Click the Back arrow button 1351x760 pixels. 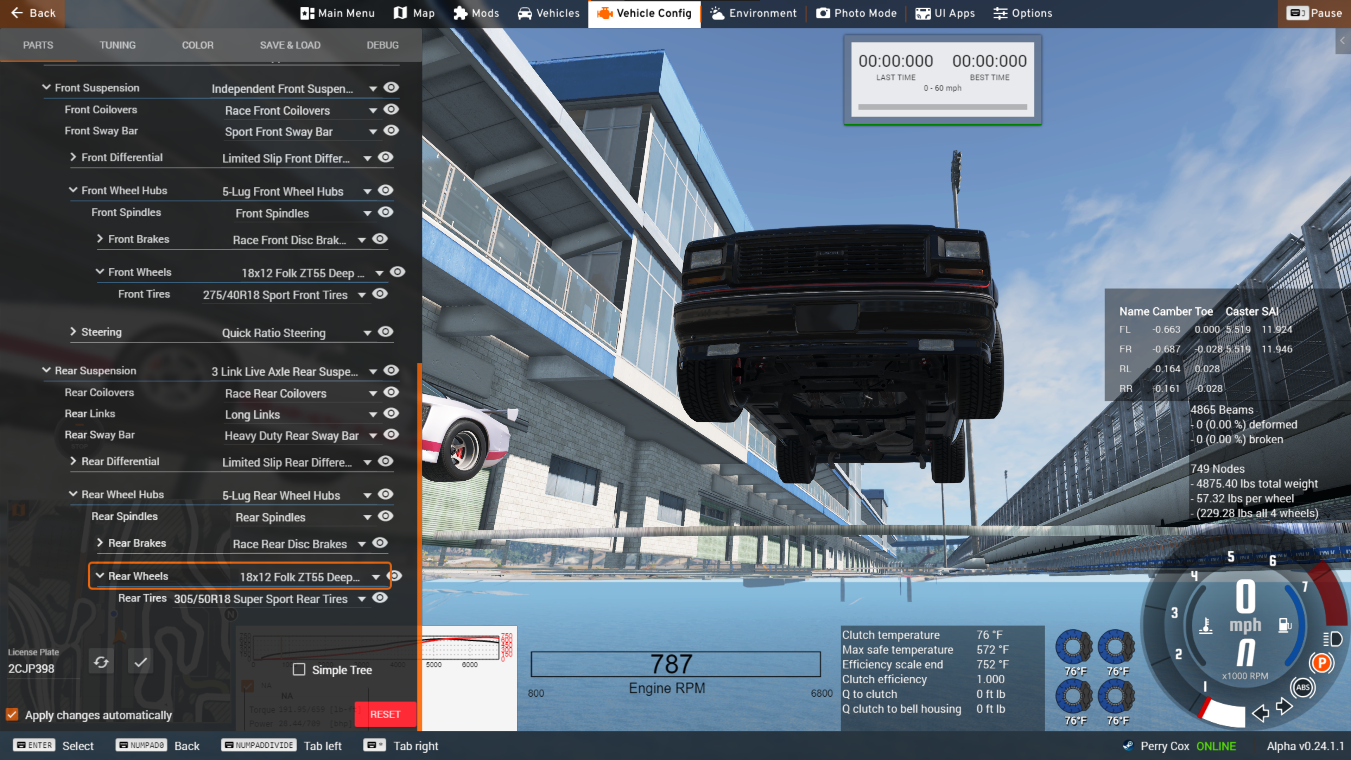[x=32, y=13]
